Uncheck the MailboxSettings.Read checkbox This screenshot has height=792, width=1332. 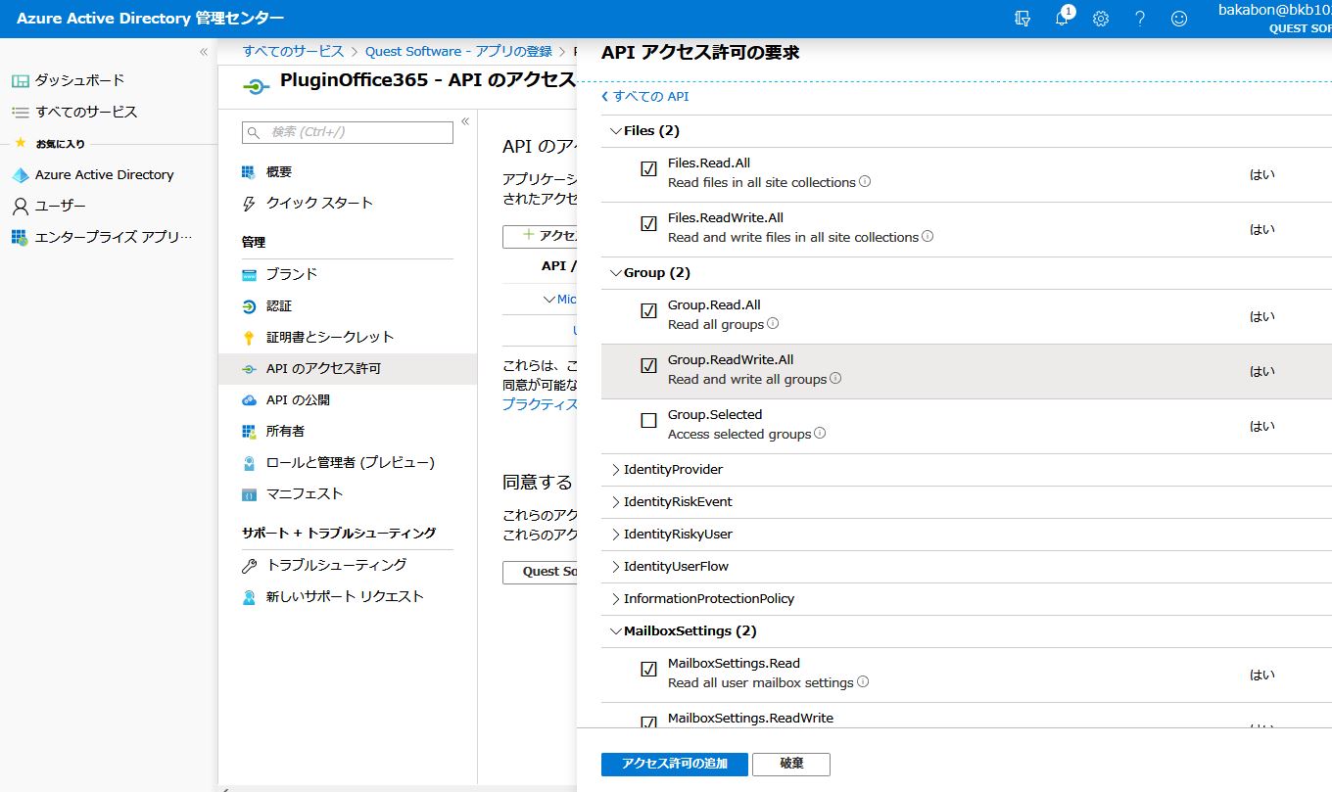pos(648,670)
